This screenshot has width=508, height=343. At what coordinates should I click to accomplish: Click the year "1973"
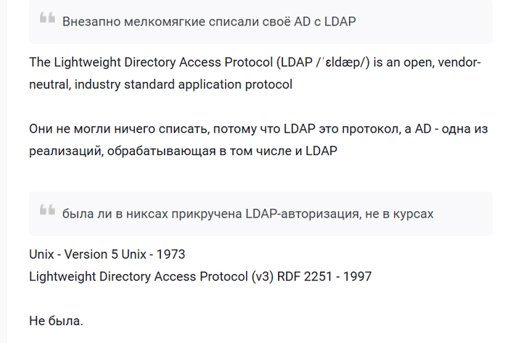170,255
